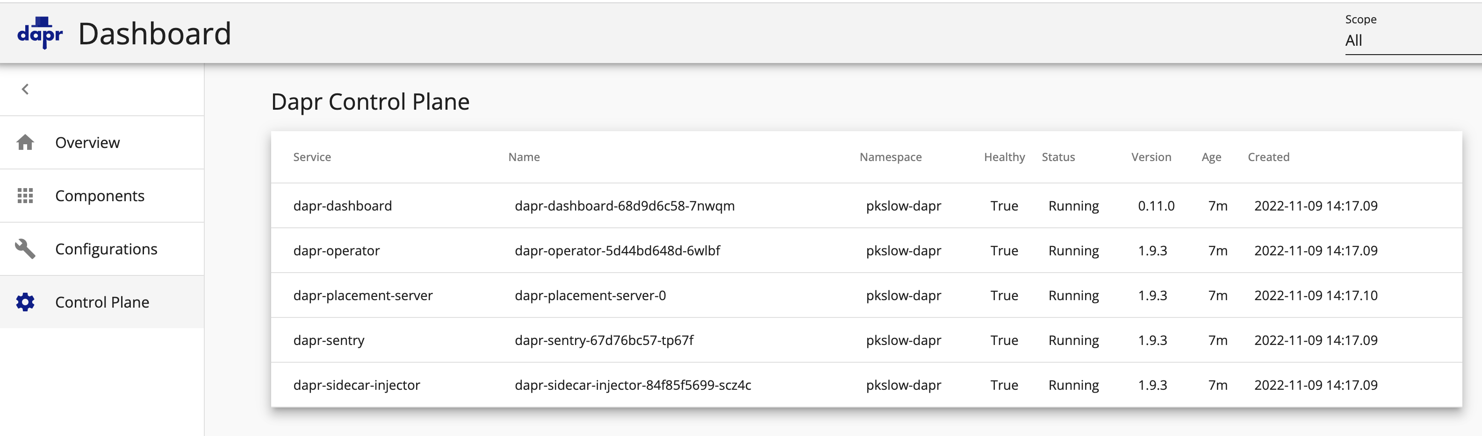Select the dapr-dashboard service cell

coord(342,206)
